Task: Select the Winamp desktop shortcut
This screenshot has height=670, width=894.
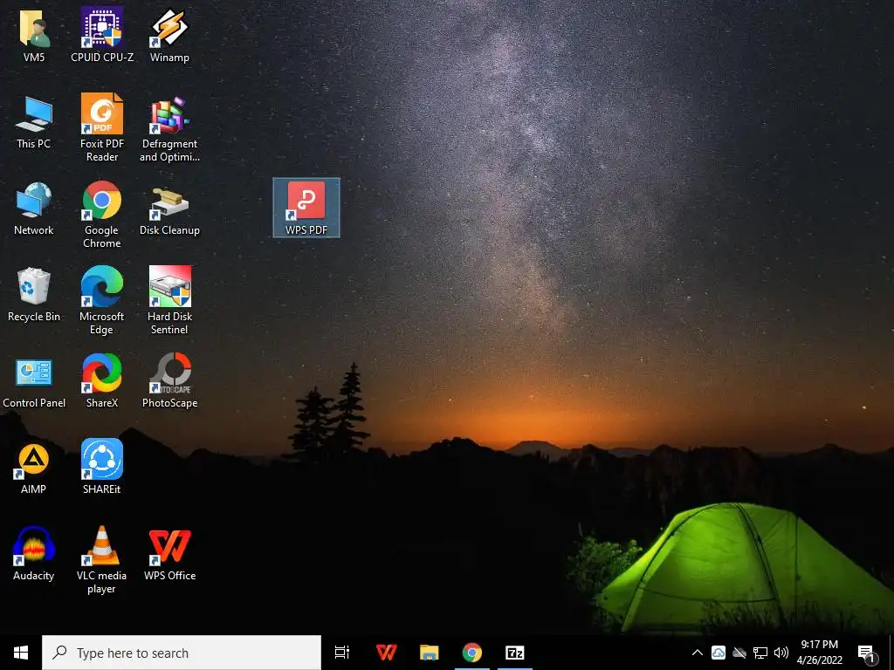Action: pyautogui.click(x=169, y=35)
